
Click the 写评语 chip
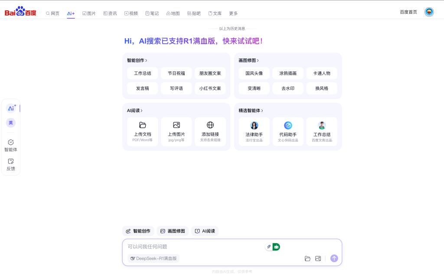[176, 88]
